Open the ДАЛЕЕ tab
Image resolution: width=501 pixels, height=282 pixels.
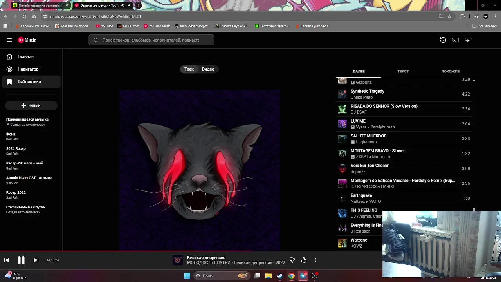pyautogui.click(x=359, y=71)
